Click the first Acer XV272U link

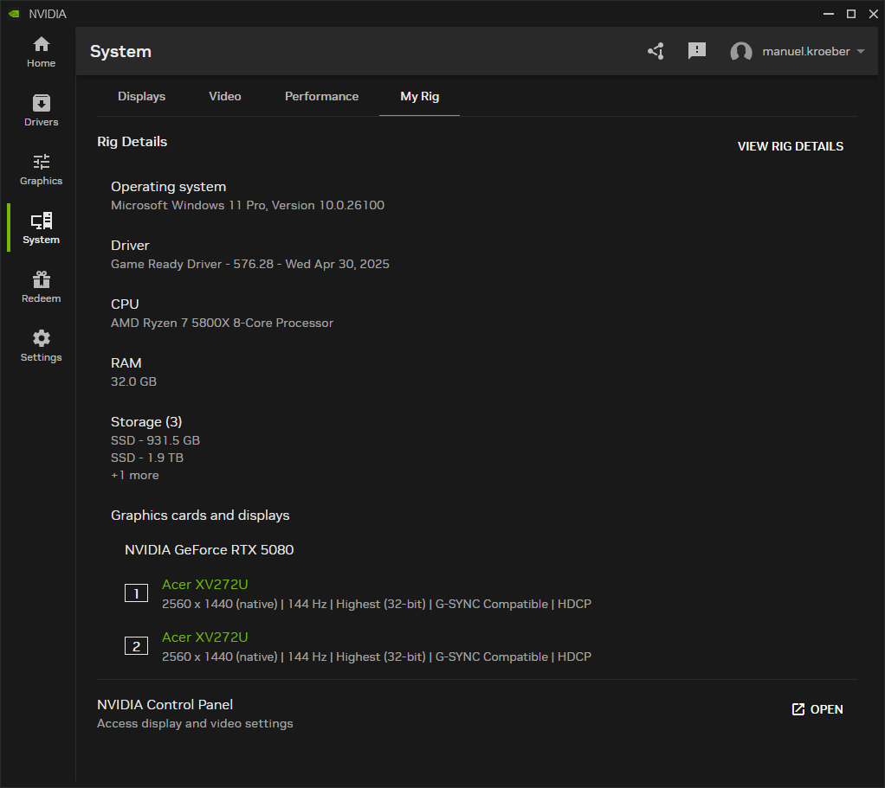point(205,585)
